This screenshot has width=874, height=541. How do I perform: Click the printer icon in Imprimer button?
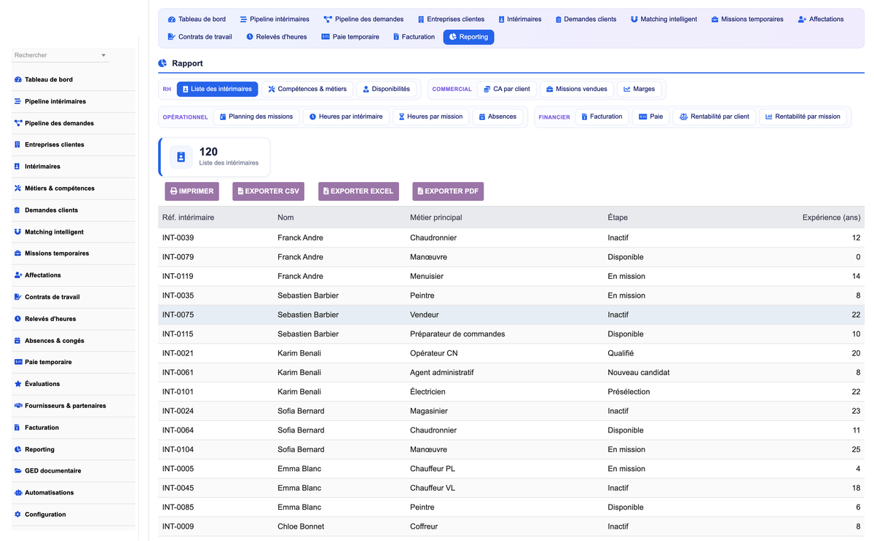pos(173,191)
